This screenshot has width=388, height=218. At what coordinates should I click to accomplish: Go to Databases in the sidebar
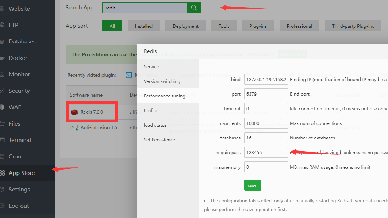22,42
